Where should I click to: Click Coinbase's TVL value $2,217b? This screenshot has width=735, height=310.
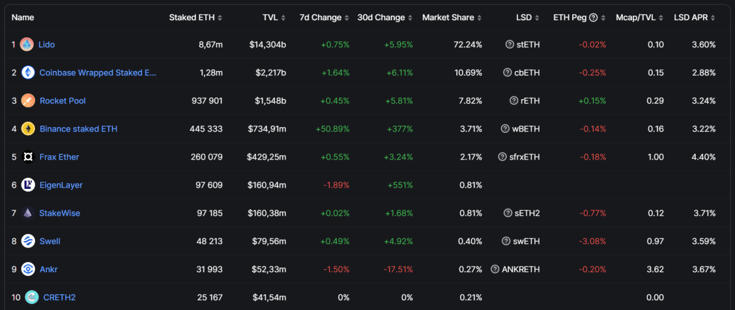click(x=270, y=73)
